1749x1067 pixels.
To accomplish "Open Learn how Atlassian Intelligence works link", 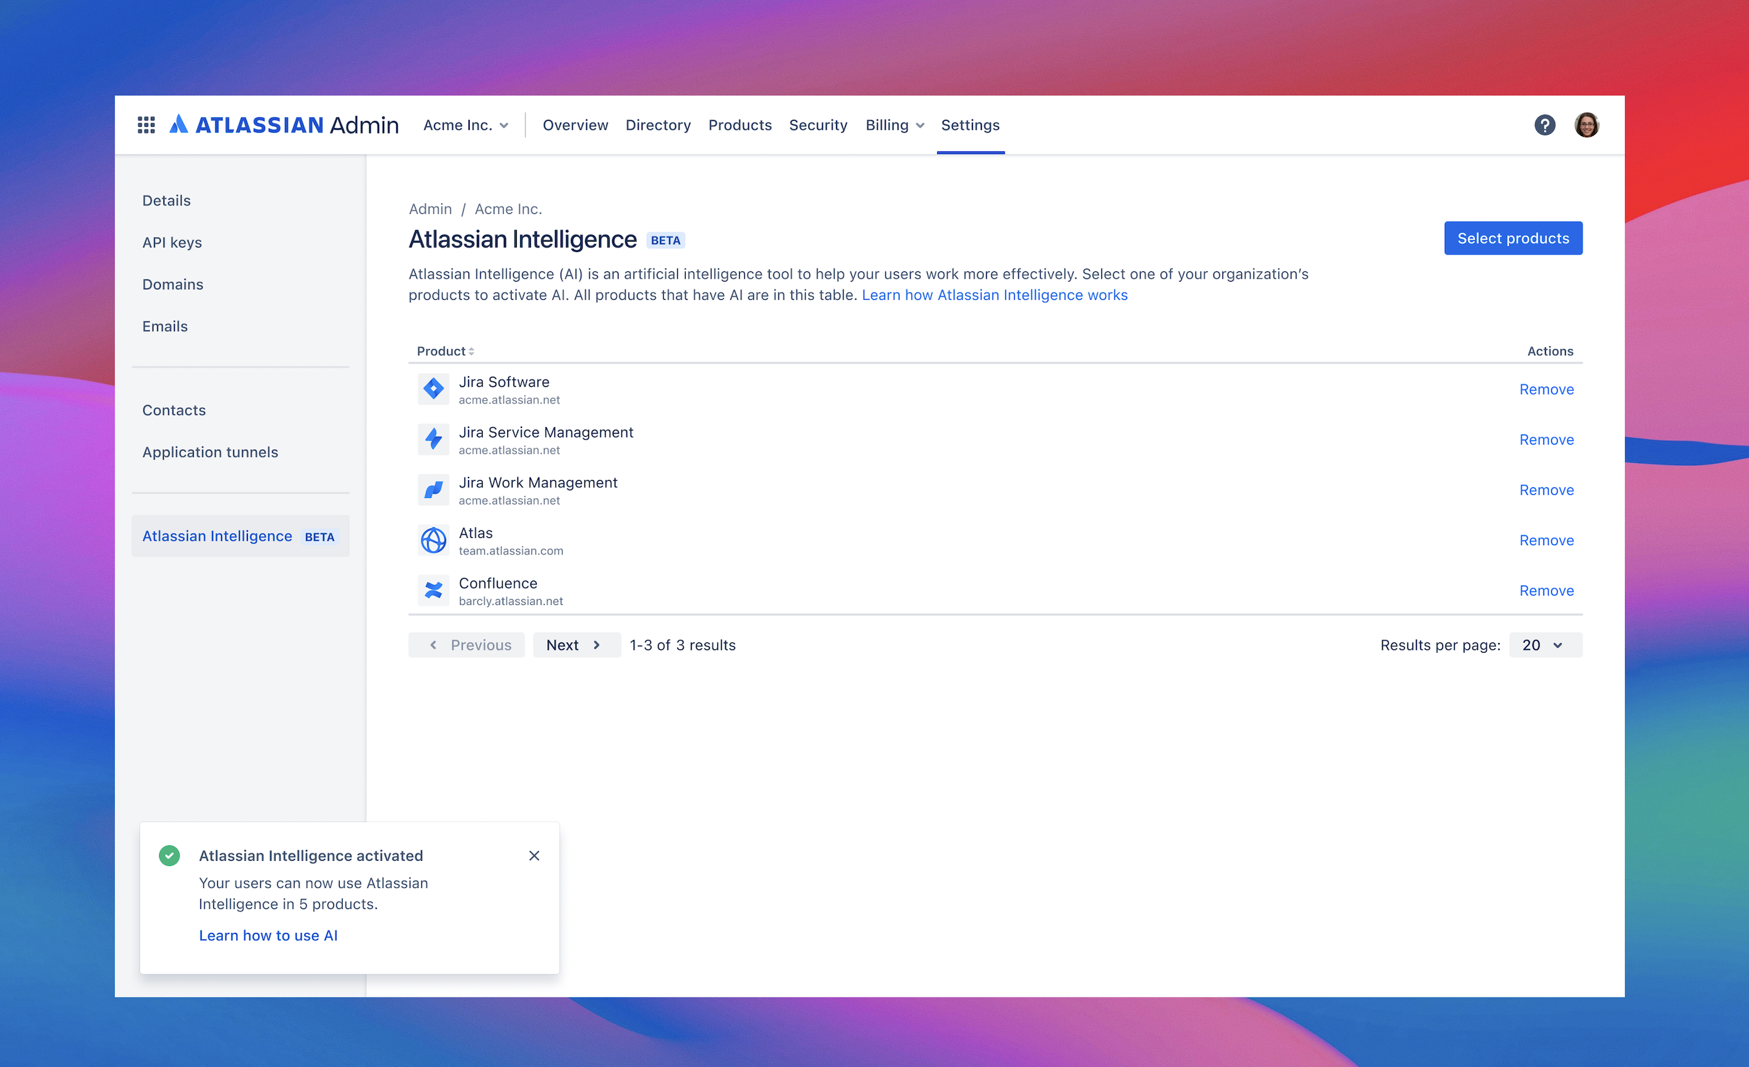I will (x=994, y=294).
